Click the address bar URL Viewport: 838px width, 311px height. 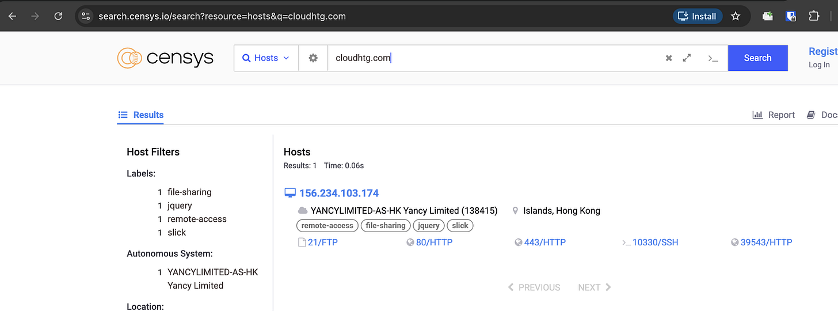[222, 16]
